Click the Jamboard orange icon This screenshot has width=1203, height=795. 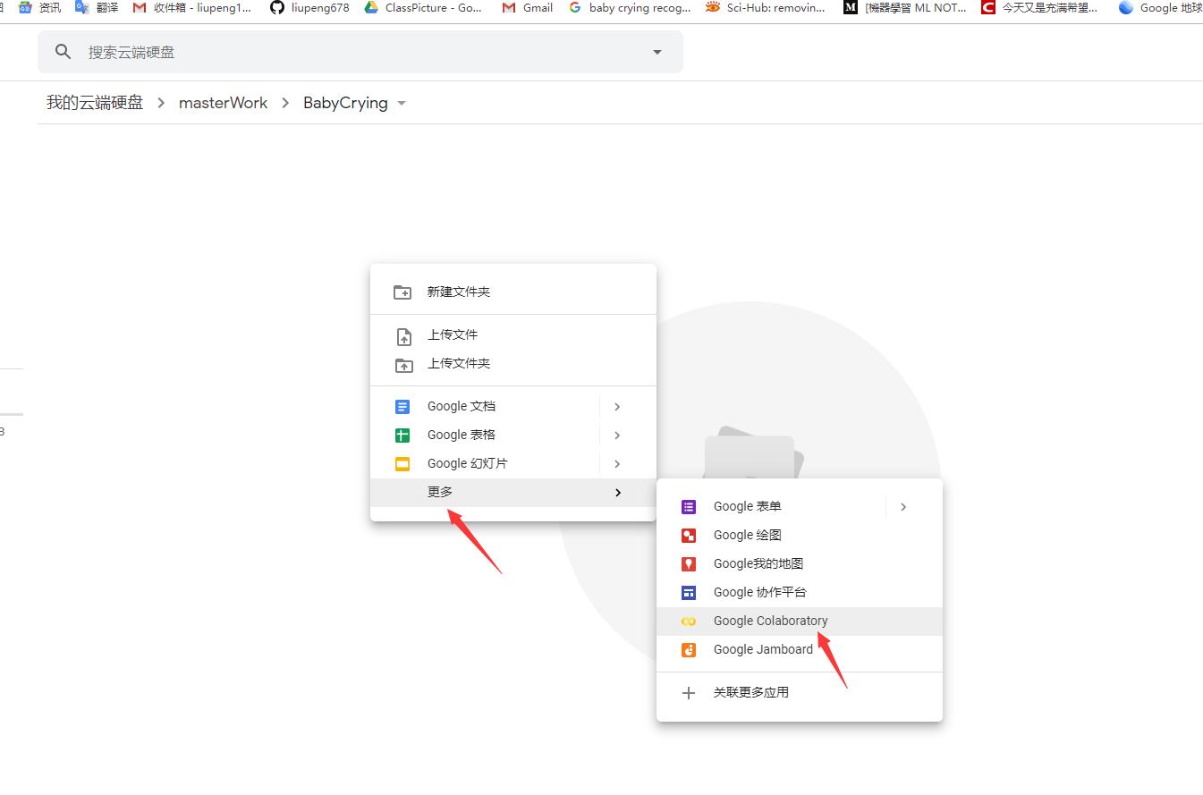coord(689,650)
